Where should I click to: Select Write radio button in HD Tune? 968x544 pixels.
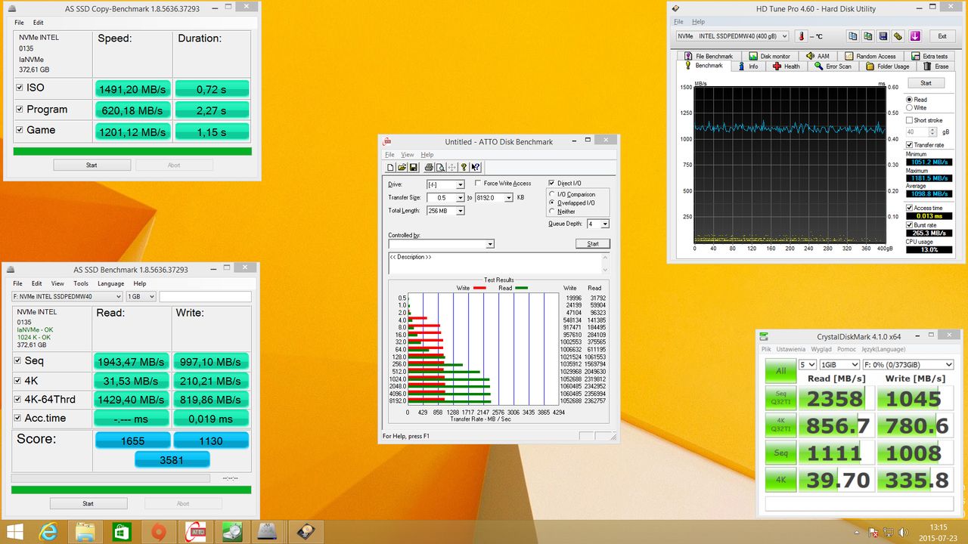click(909, 108)
